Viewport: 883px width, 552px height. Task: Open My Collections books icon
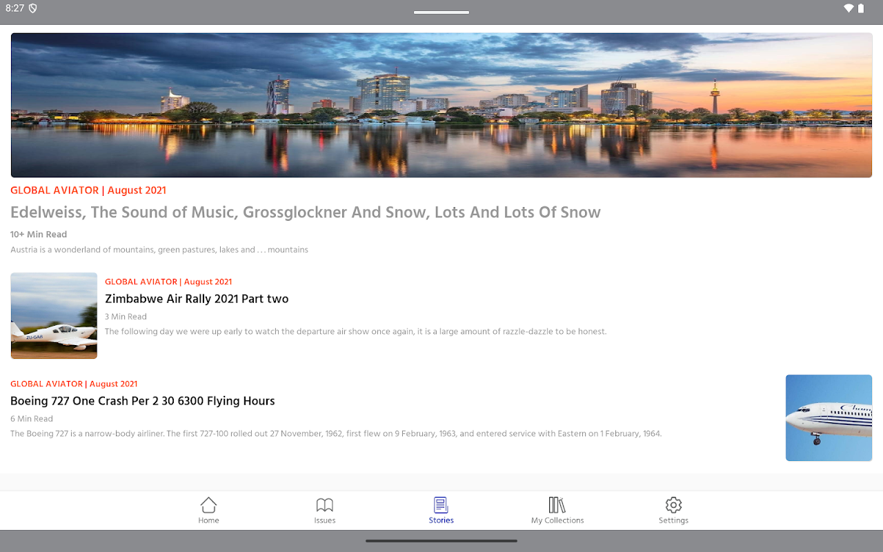point(557,505)
